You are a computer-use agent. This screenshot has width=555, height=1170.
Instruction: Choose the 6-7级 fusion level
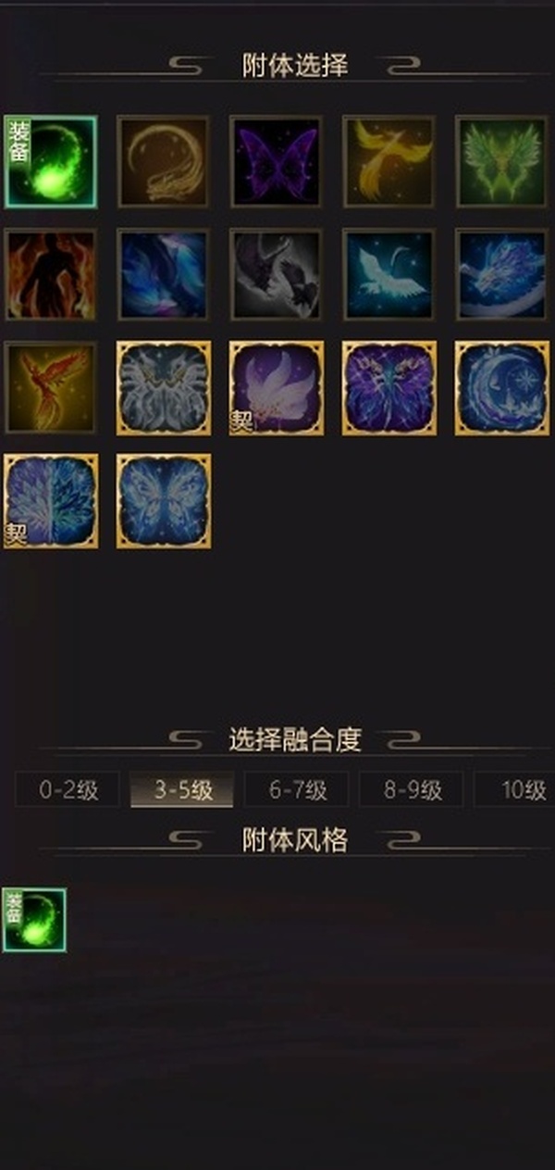coord(296,790)
